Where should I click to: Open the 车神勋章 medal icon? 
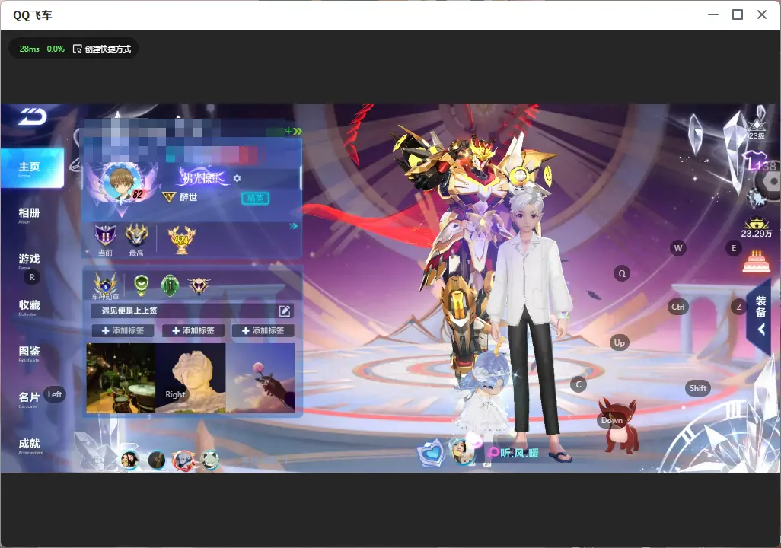pos(106,286)
